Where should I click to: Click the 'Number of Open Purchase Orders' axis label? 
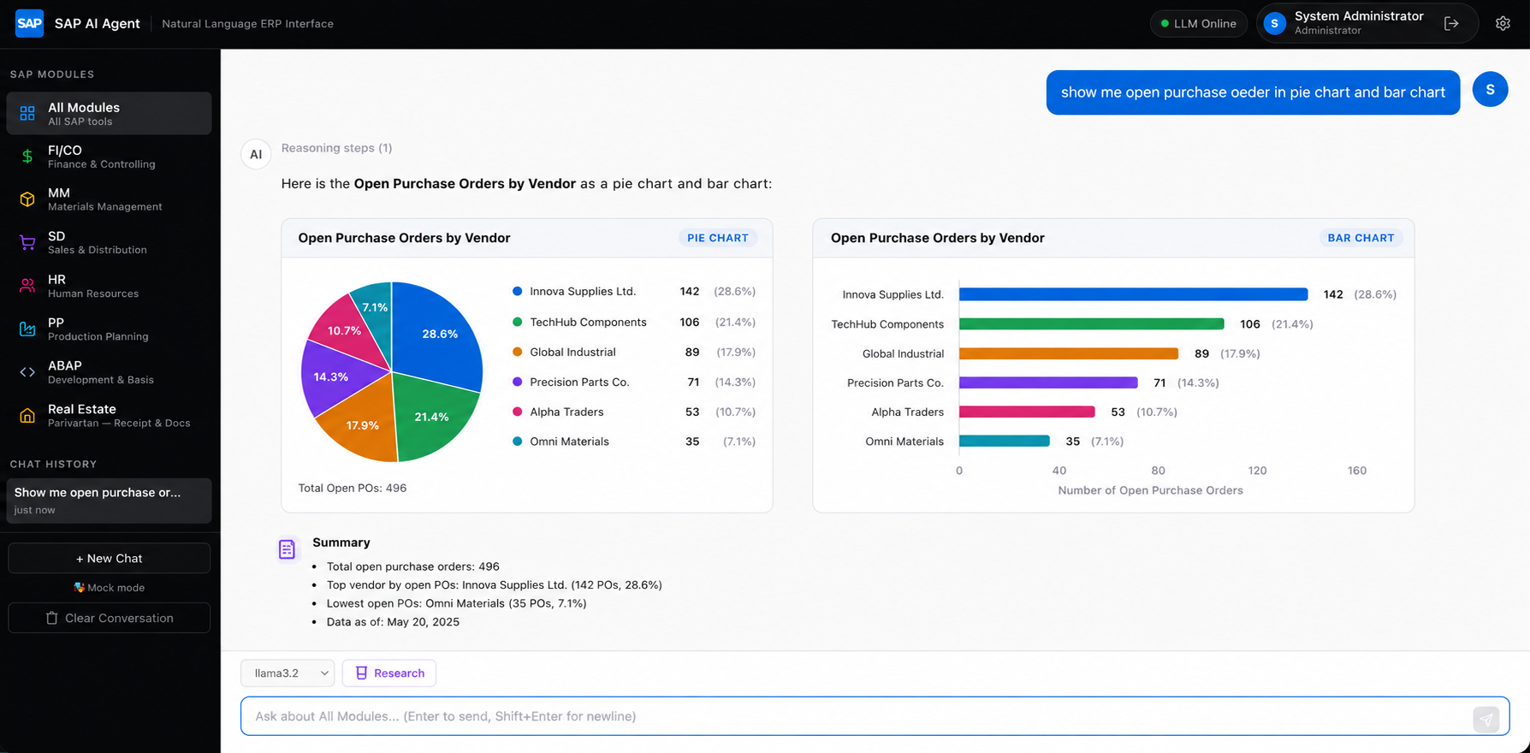[x=1150, y=490]
